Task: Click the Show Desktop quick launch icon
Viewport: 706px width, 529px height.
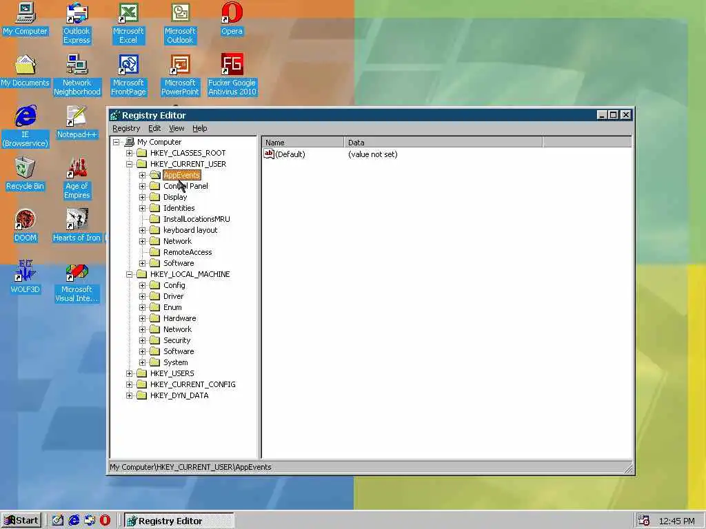Action: (x=58, y=521)
